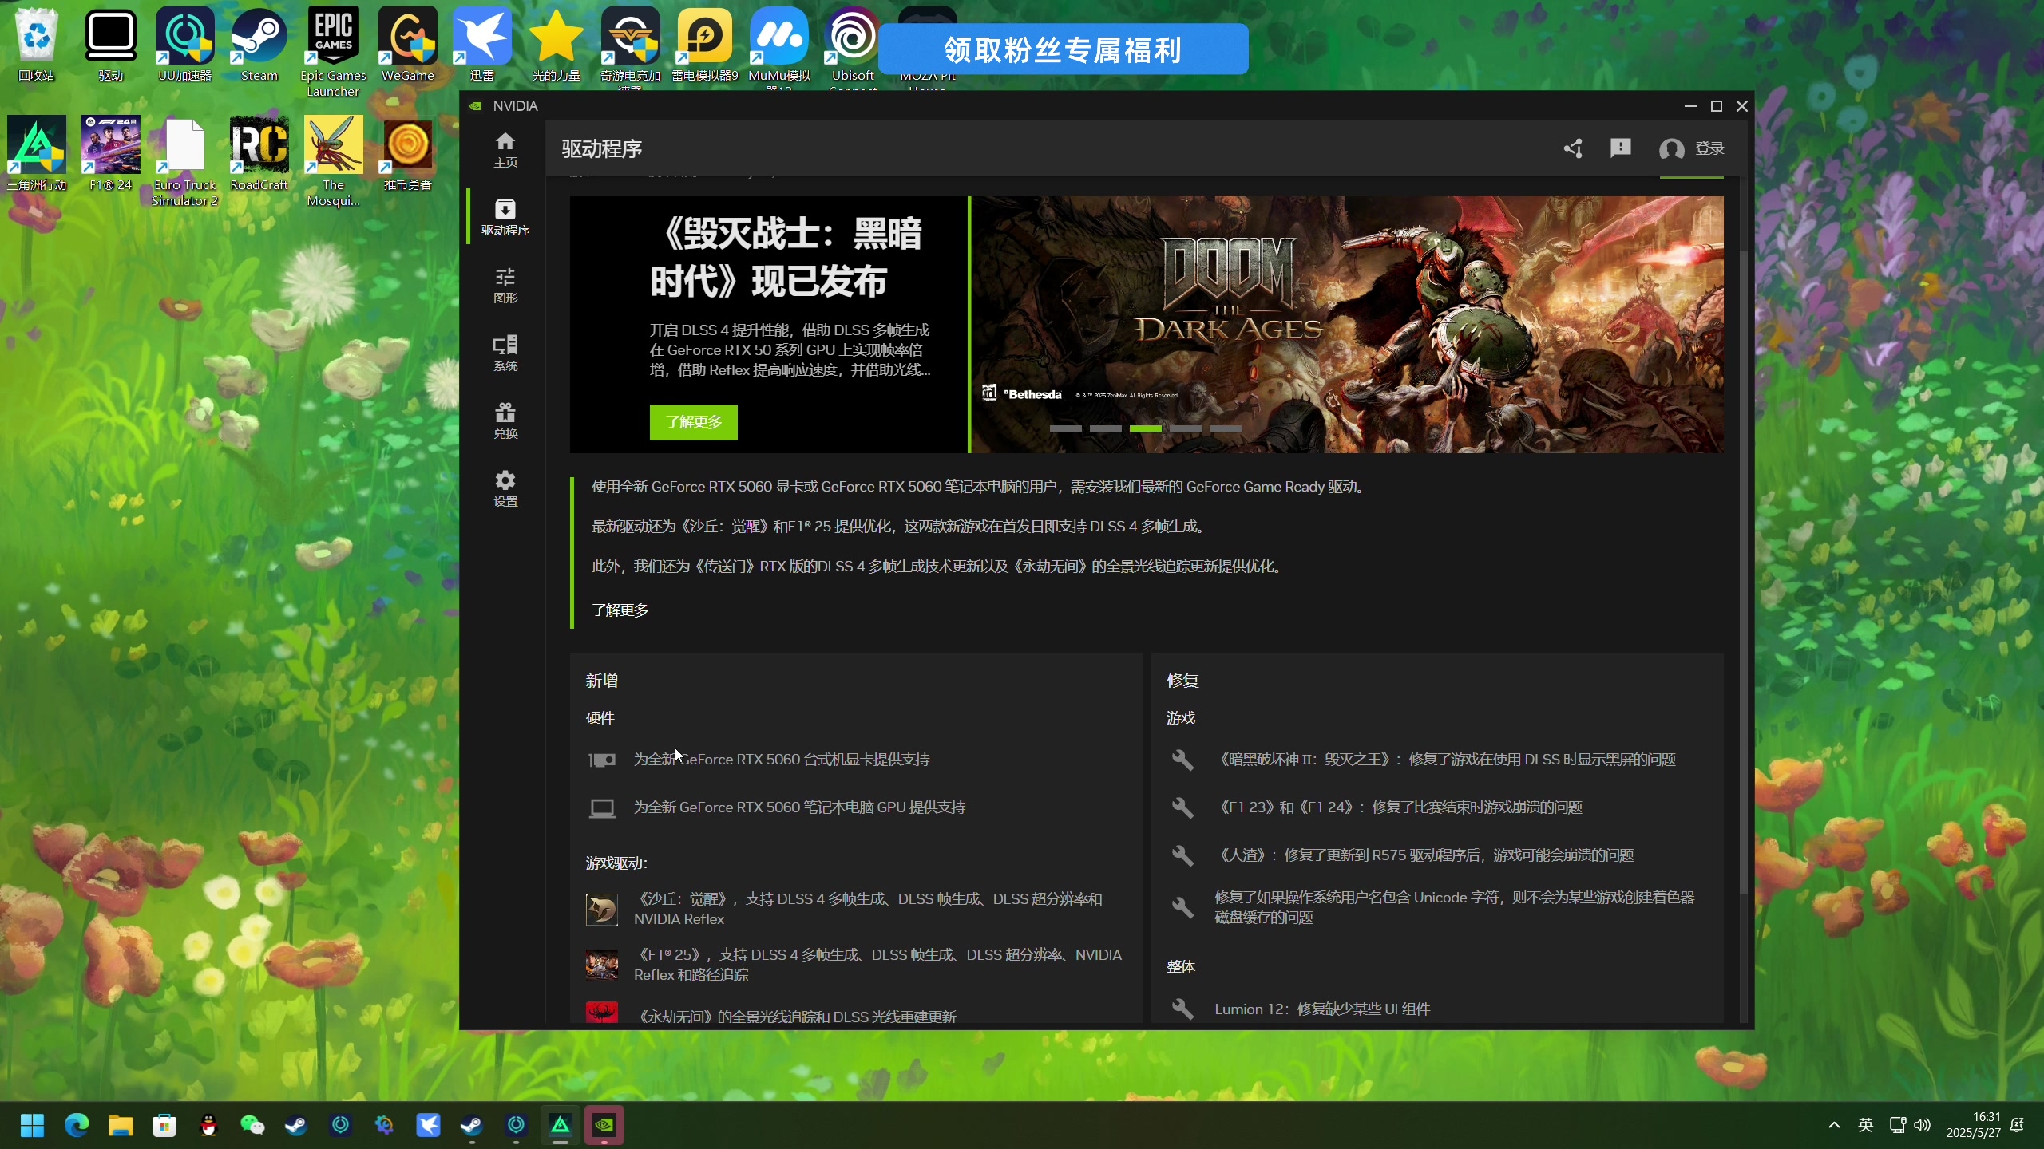Select the first carousel indicator dash
Viewport: 2044px width, 1149px height.
pyautogui.click(x=1065, y=428)
